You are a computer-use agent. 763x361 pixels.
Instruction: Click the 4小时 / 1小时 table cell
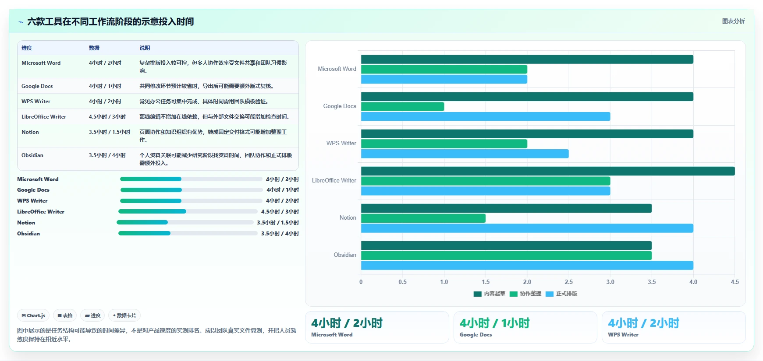pos(105,86)
